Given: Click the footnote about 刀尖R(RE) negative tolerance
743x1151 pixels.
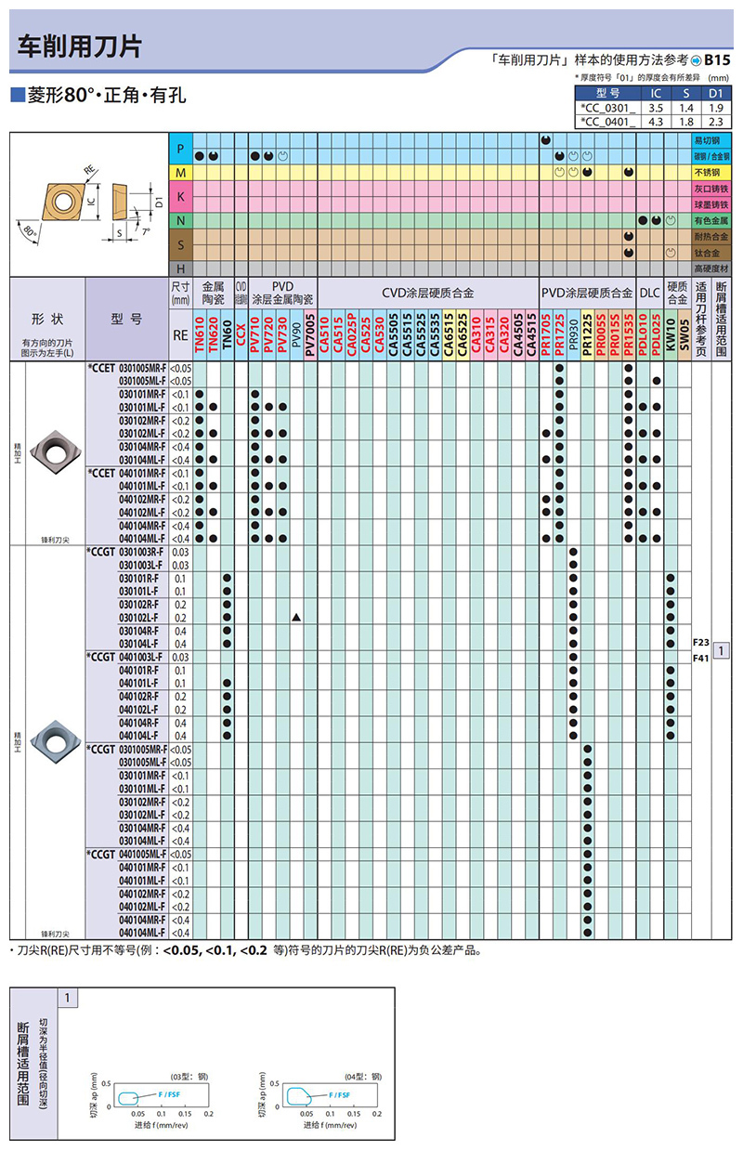Looking at the screenshot, I should pos(246,950).
